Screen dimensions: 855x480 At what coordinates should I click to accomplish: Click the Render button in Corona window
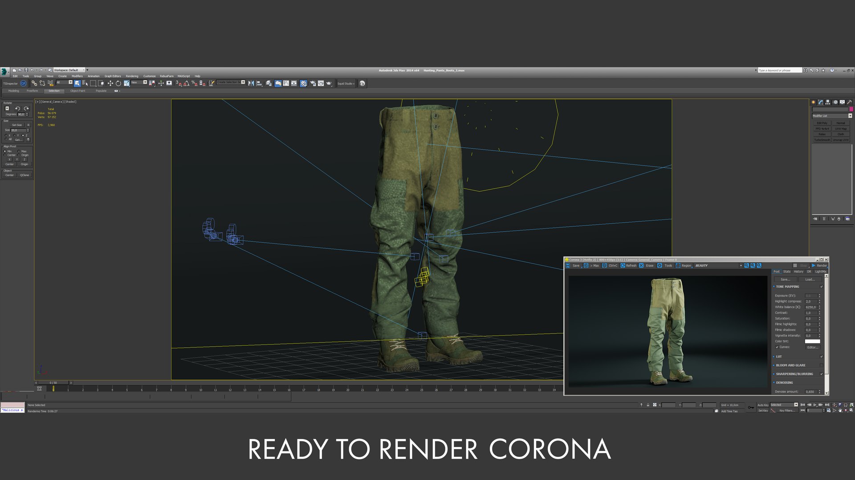coord(819,265)
